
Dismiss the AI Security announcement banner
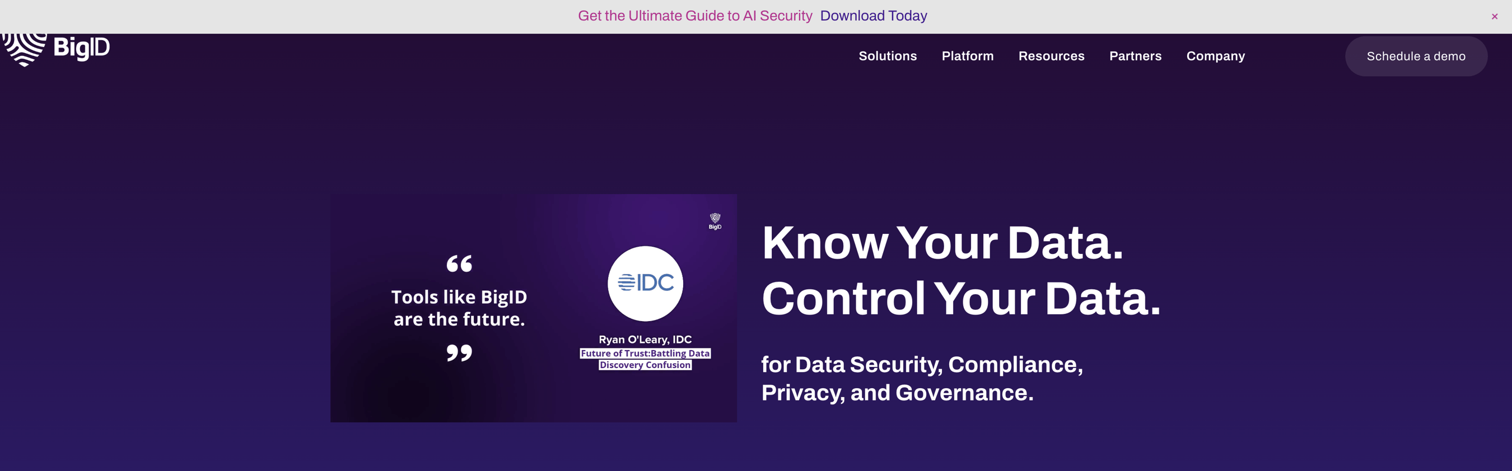(1494, 16)
